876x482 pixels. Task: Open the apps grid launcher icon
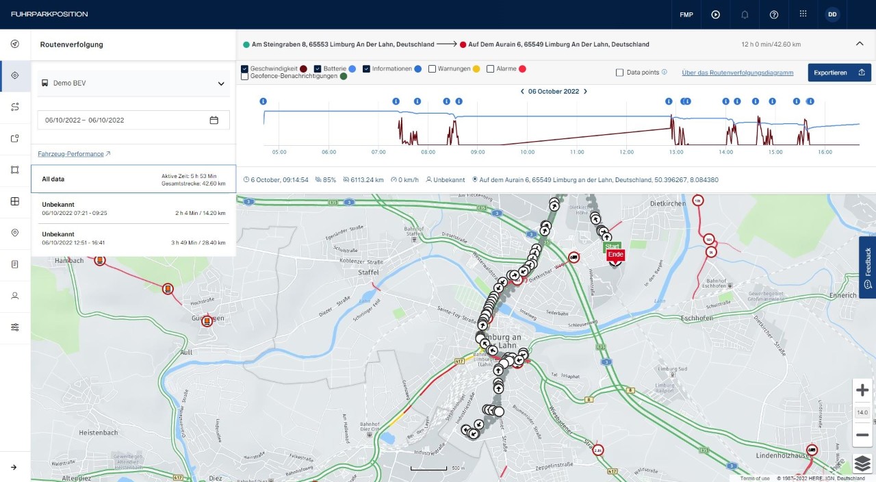click(x=803, y=14)
